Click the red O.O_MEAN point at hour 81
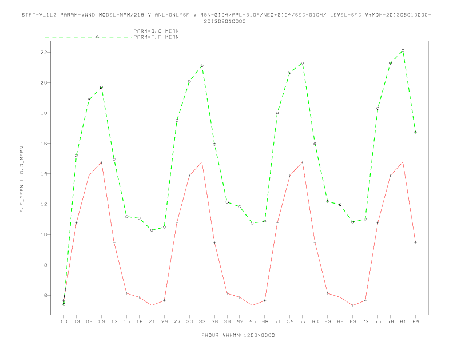 tap(403, 162)
